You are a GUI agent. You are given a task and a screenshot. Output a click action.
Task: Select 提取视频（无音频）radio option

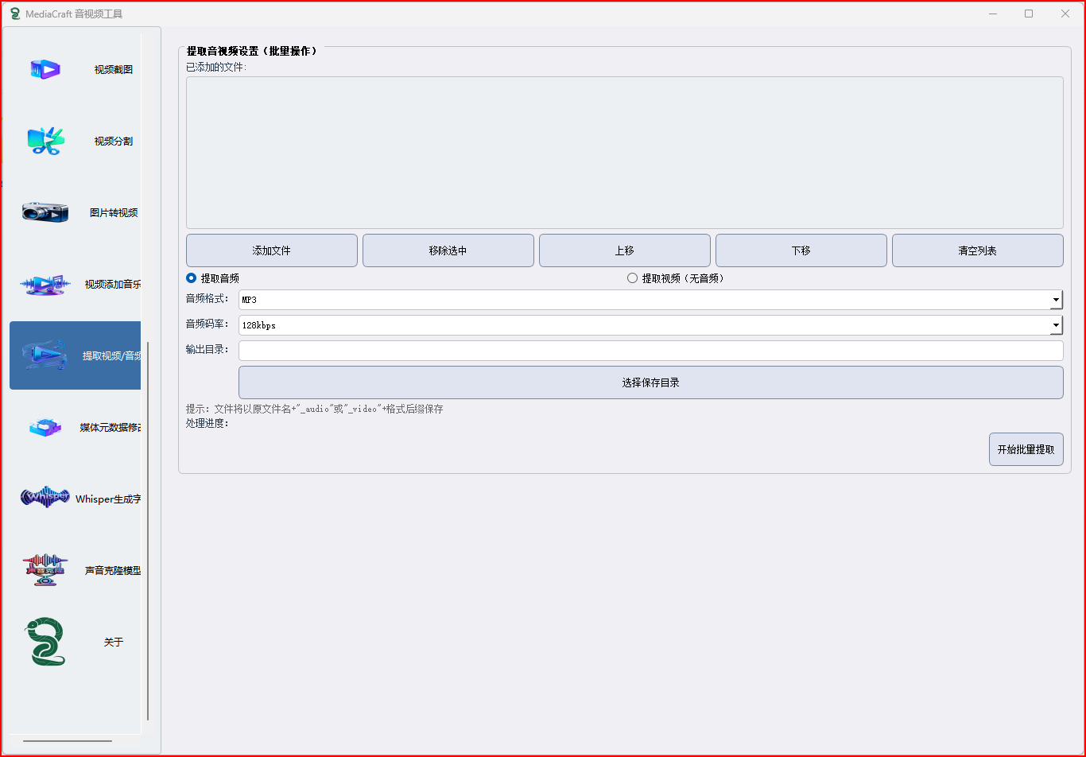click(633, 278)
